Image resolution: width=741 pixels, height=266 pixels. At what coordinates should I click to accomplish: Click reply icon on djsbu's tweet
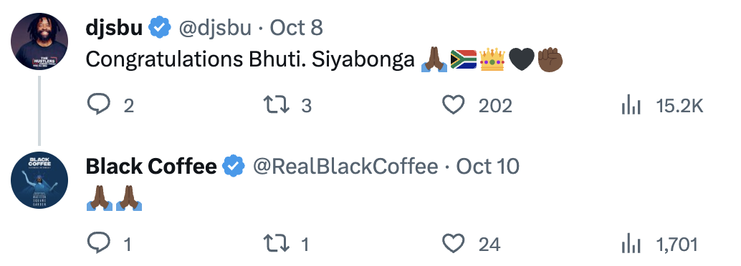[99, 104]
